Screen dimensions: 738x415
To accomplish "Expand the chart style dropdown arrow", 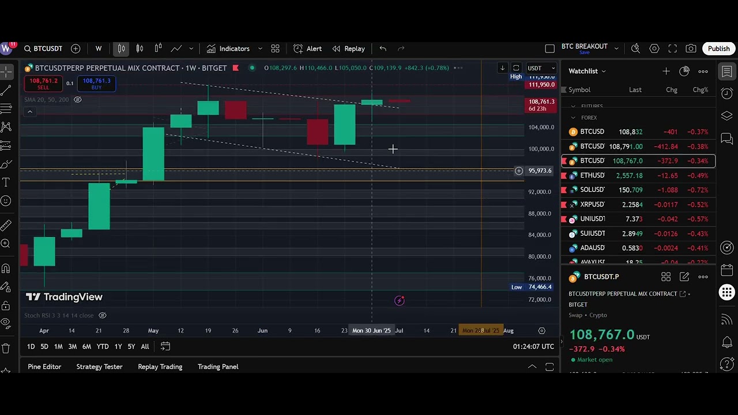I will pyautogui.click(x=191, y=49).
